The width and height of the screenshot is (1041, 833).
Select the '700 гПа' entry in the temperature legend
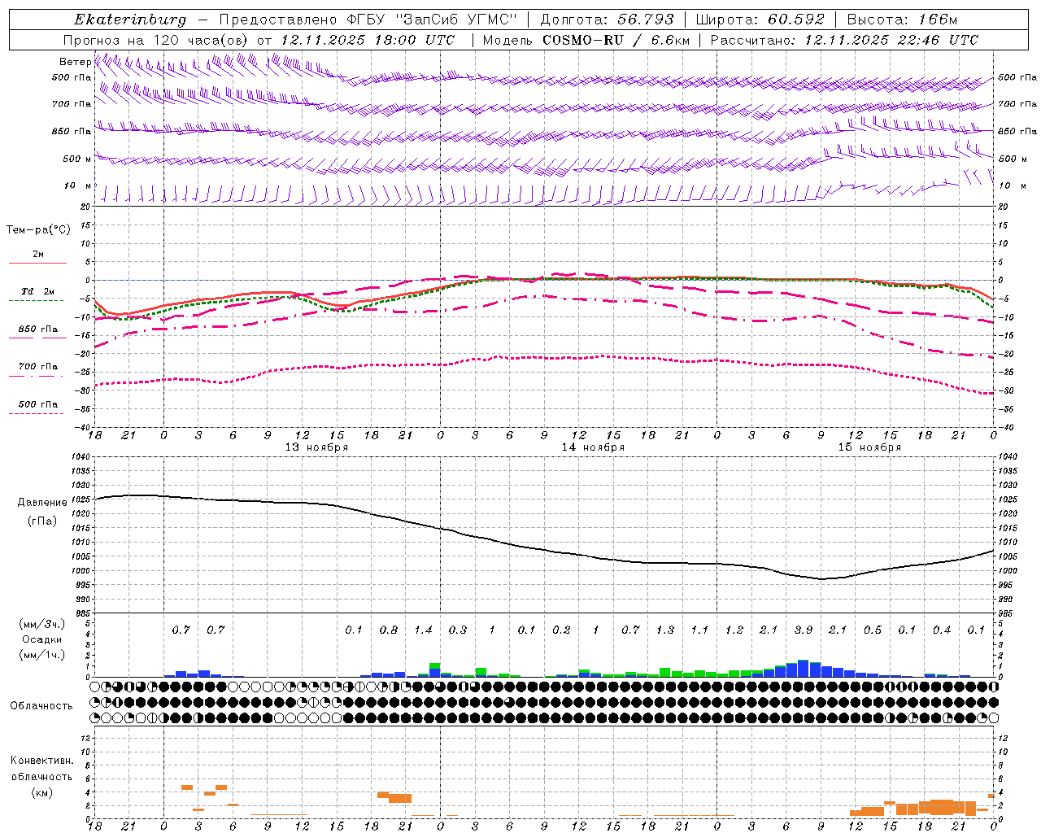tap(37, 367)
